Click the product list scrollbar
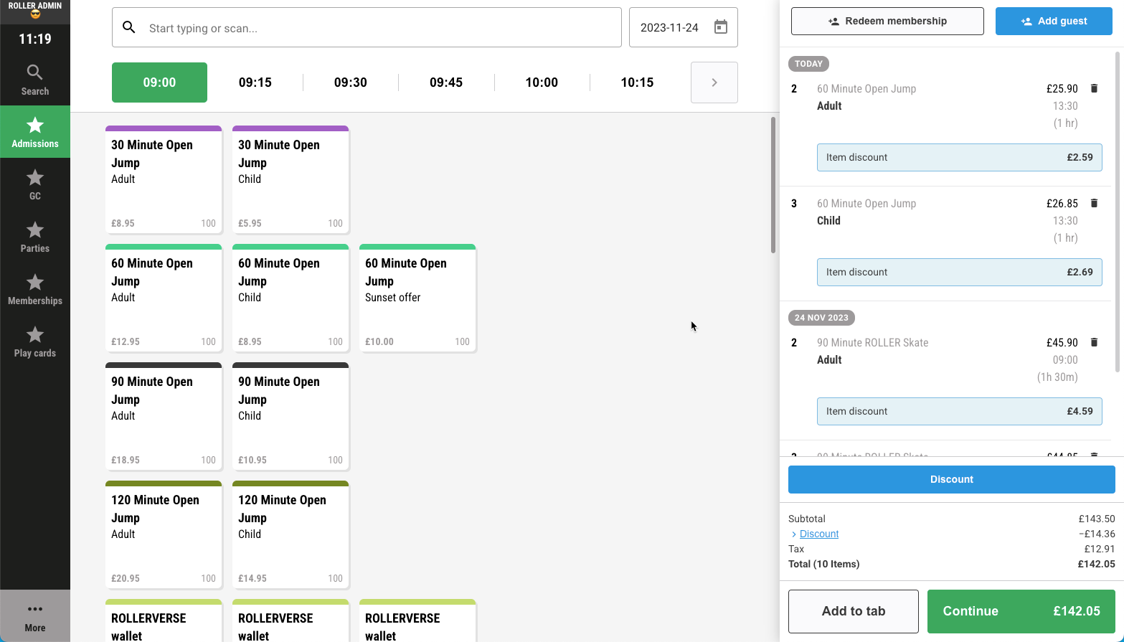Viewport: 1124px width, 642px height. [773, 185]
